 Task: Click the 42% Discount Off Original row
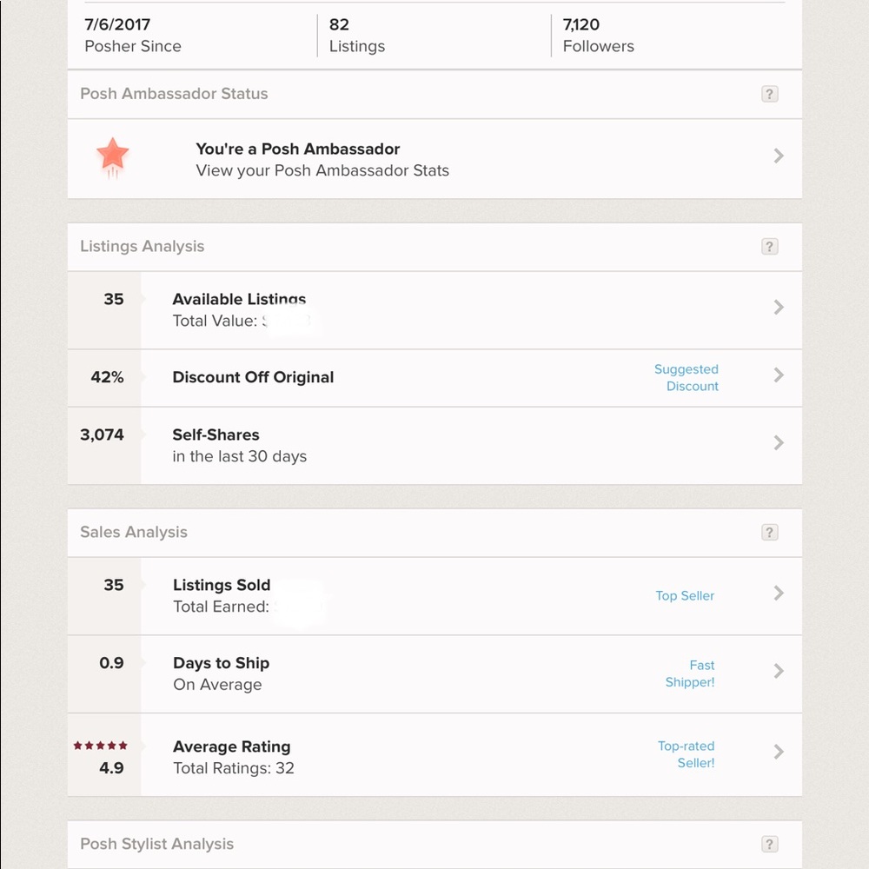point(252,377)
